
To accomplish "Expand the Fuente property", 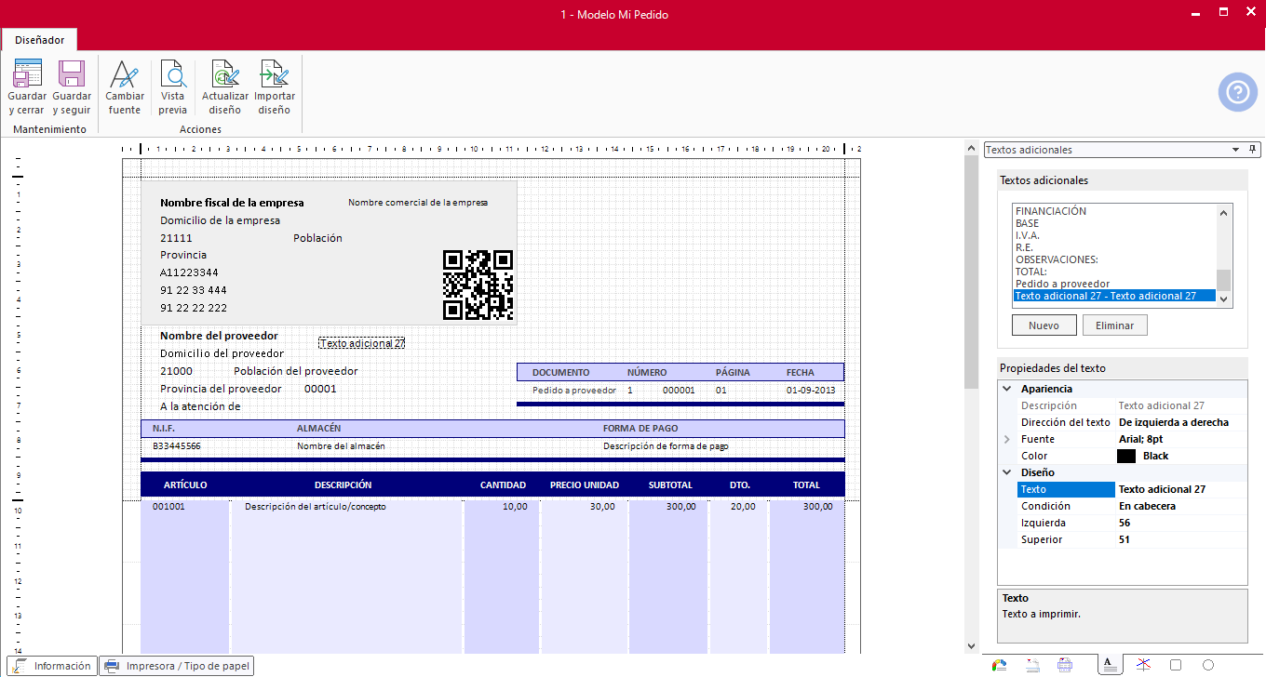I will click(1006, 439).
